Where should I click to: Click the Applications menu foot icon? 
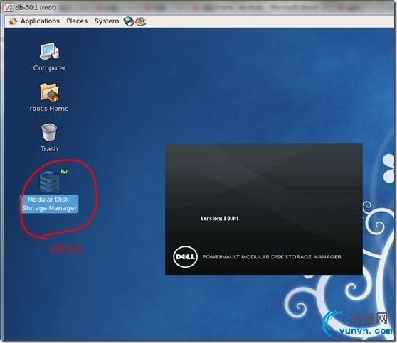point(14,21)
